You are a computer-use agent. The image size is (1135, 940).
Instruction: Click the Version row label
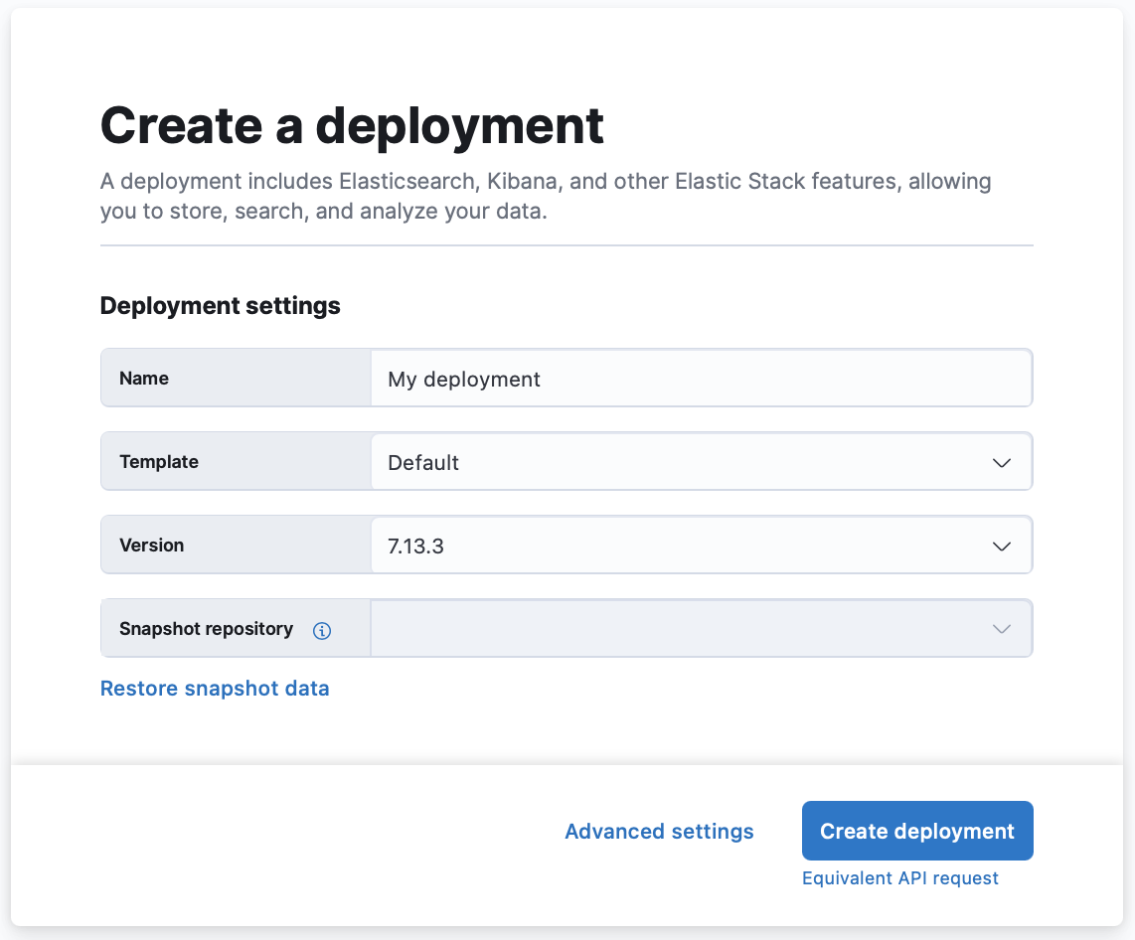(151, 545)
